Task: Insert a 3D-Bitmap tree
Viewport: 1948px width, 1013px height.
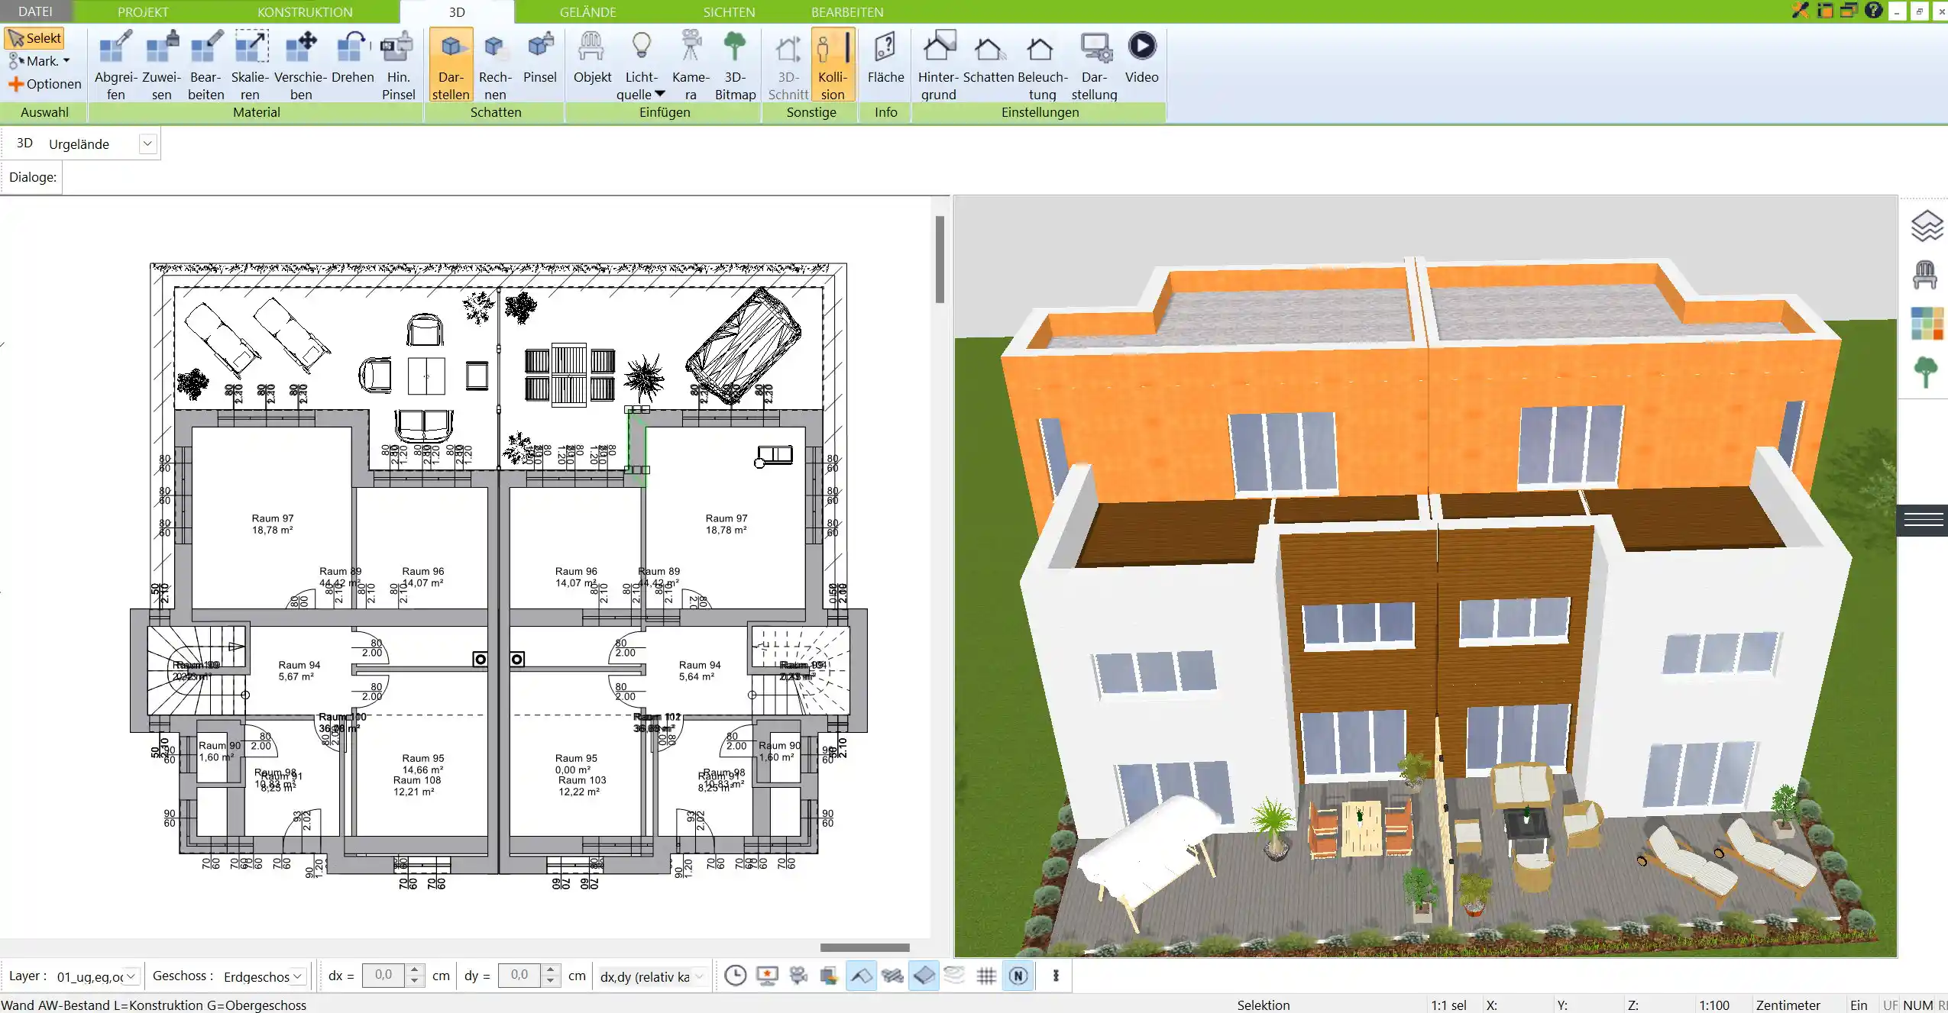Action: coord(735,65)
